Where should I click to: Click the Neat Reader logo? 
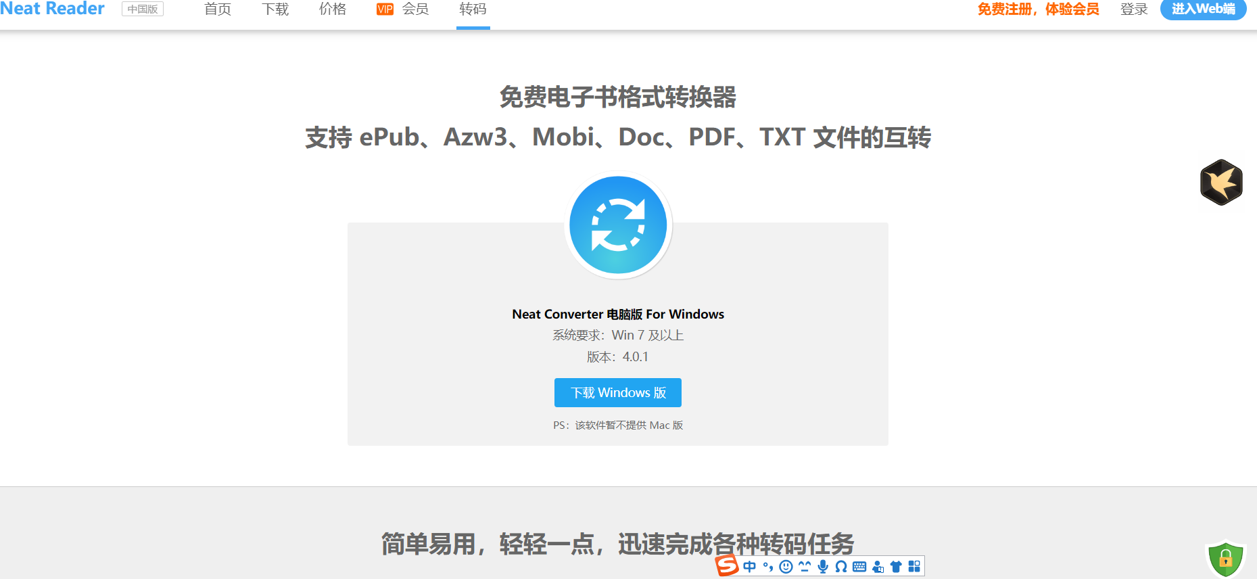(53, 9)
